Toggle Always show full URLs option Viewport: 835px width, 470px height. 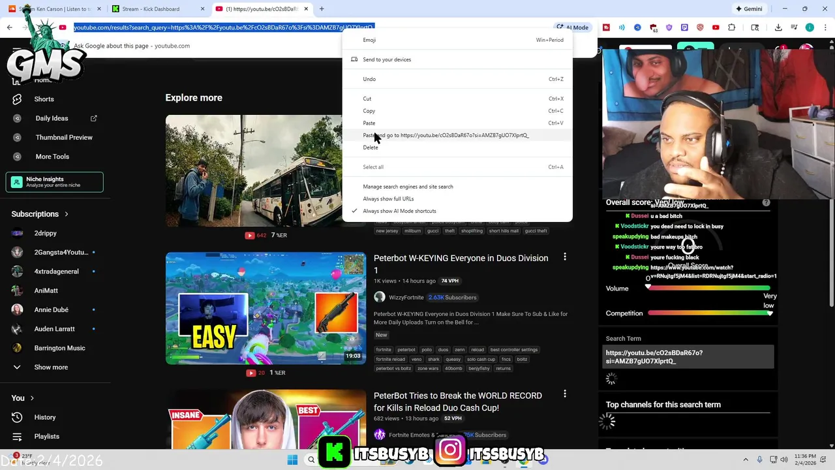[x=457, y=198]
